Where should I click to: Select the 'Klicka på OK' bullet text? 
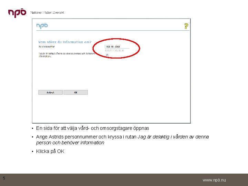pos(50,151)
